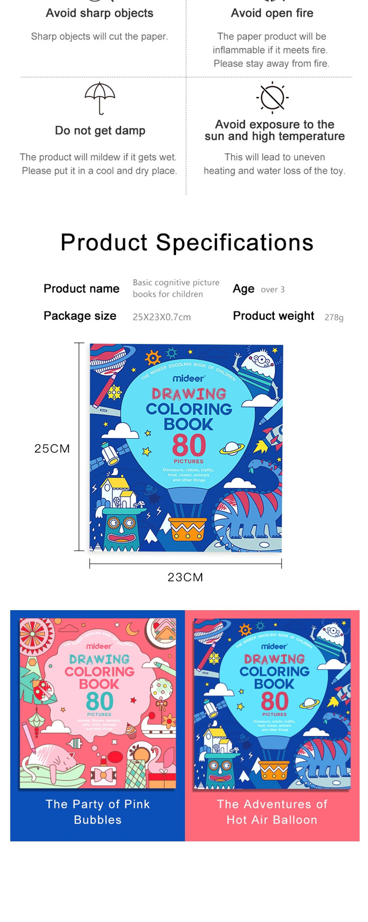
Task: Click The Adventures of Hot Air Balloon caption
Action: pyautogui.click(x=272, y=811)
